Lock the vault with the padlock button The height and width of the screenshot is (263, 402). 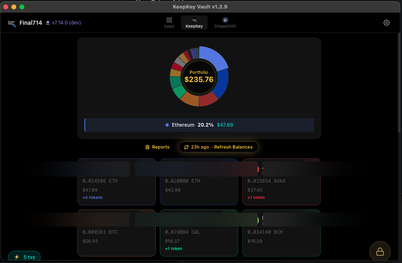(x=380, y=252)
